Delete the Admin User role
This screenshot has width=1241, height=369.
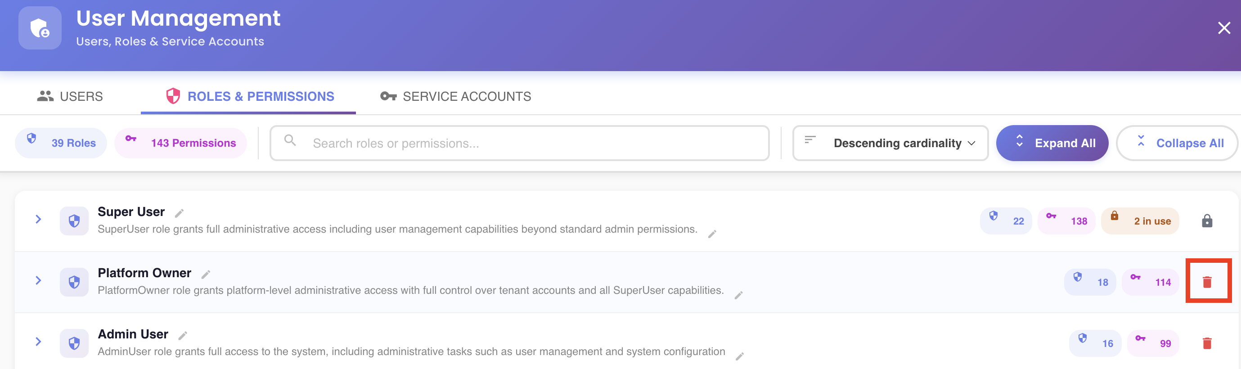point(1207,343)
